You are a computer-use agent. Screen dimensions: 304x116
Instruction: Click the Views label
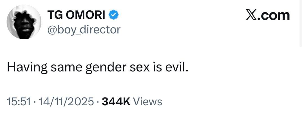point(147,101)
